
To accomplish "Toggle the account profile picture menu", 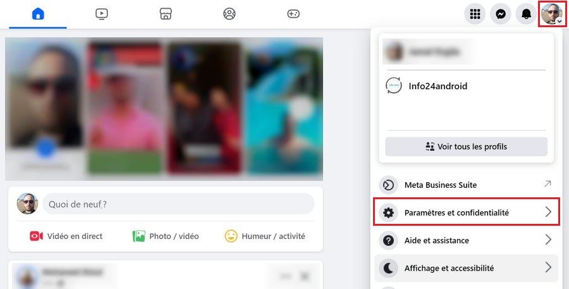I will click(x=552, y=14).
